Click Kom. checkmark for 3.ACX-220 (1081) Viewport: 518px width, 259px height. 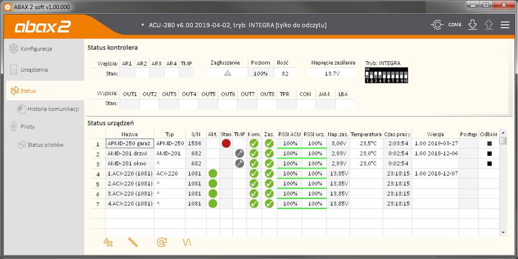pos(254,194)
